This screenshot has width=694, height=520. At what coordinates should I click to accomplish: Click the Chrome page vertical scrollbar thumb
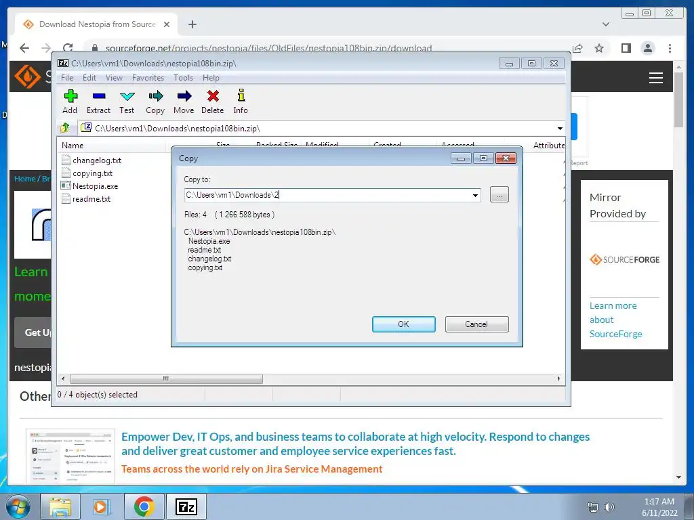click(x=679, y=100)
